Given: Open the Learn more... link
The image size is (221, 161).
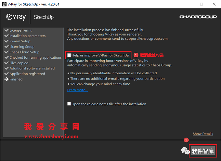Looking at the screenshot, I should pos(77,90).
